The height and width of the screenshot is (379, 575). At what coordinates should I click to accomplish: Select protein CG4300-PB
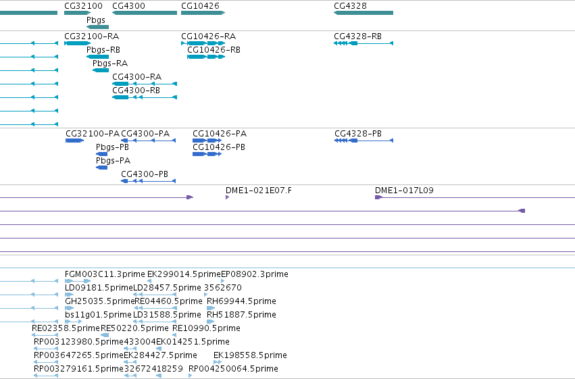148,181
